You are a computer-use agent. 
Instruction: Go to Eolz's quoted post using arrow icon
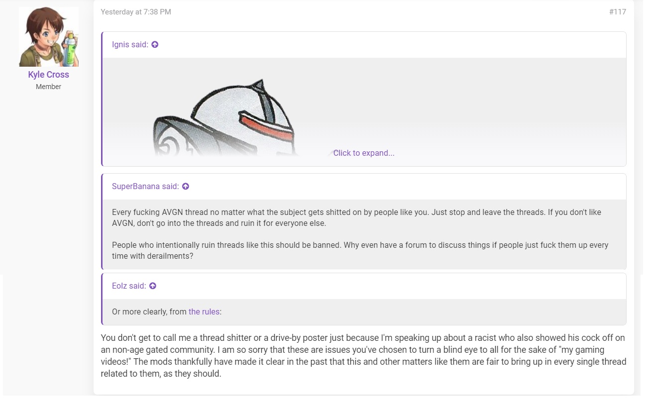click(x=153, y=286)
